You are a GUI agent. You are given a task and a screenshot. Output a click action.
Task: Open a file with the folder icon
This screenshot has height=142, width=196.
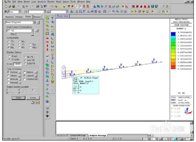(x=10, y=6)
